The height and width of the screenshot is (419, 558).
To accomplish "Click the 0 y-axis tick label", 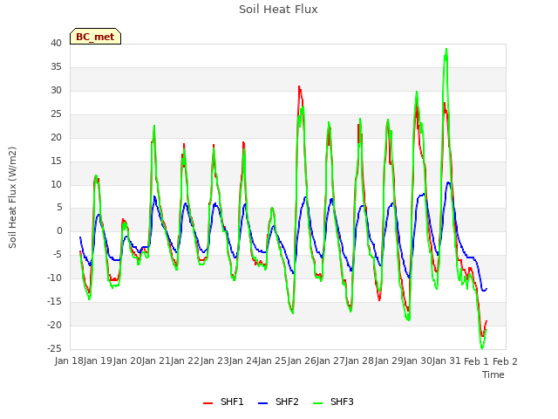I will (x=59, y=230).
